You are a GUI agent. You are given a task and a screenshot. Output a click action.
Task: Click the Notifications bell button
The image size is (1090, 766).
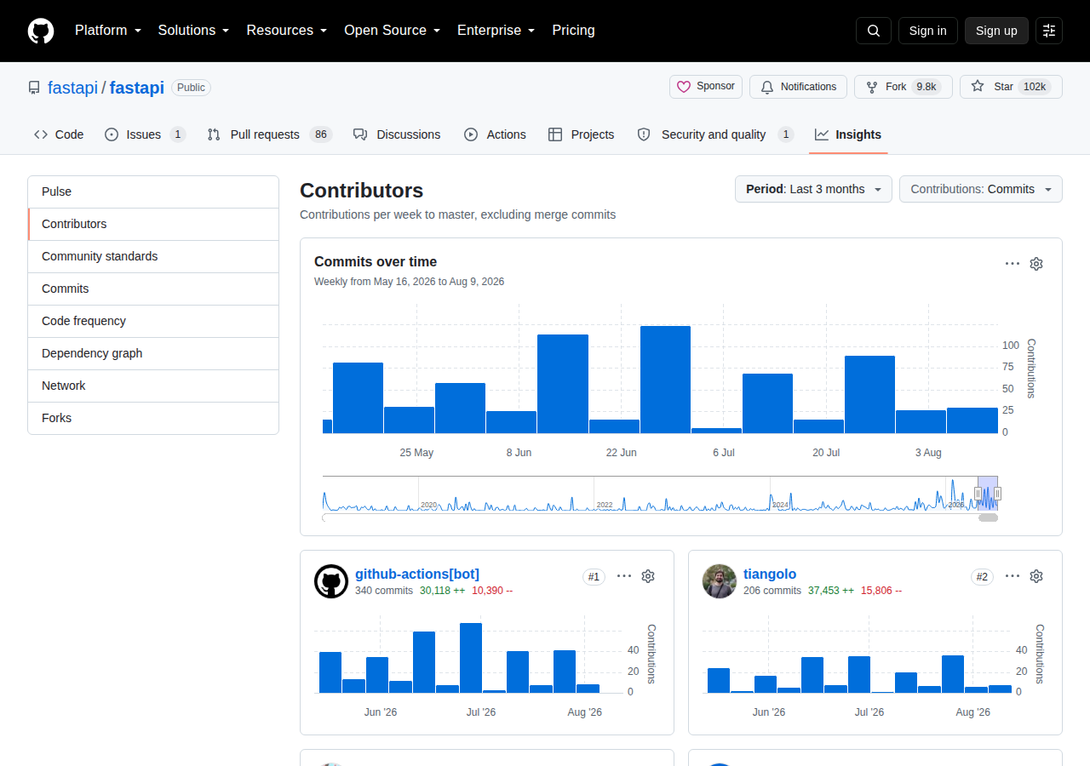(798, 87)
